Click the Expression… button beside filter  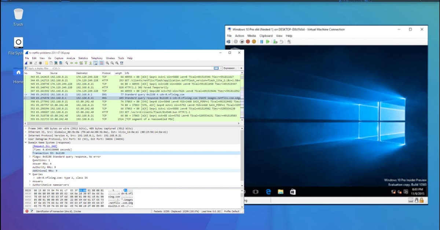pos(230,68)
